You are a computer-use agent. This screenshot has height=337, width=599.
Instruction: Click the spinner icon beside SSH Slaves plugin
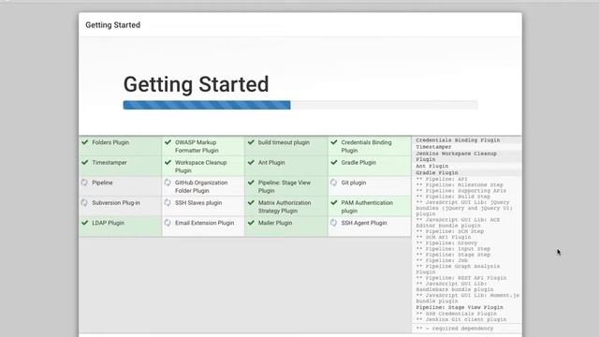(x=168, y=202)
